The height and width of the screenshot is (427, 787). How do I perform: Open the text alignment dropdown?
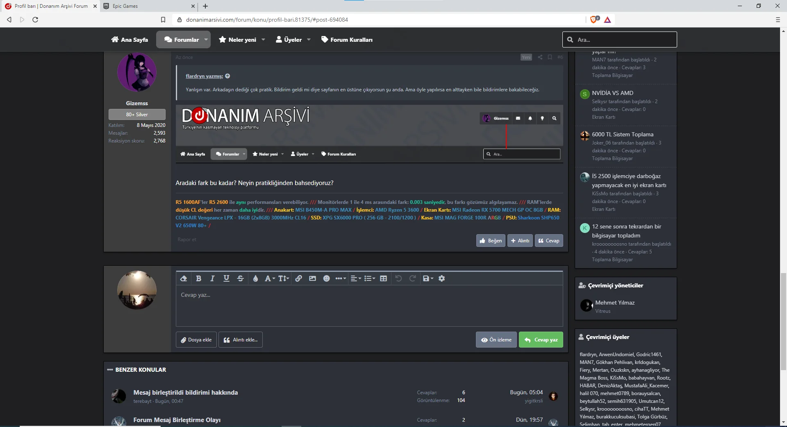coord(356,278)
